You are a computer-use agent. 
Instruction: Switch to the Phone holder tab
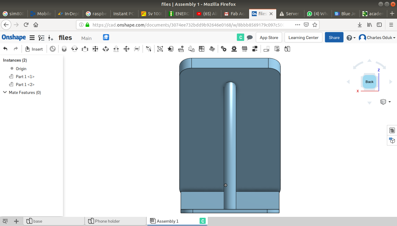107,221
